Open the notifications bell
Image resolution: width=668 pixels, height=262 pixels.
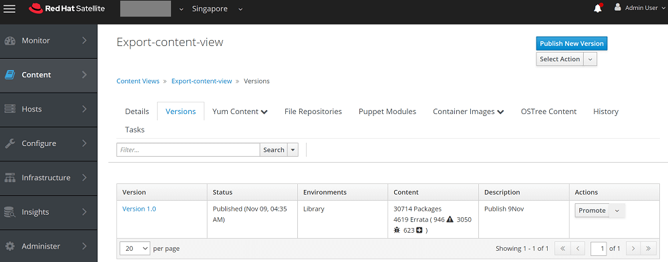pos(598,8)
